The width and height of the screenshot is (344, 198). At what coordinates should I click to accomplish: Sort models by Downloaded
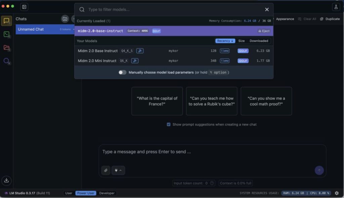click(x=259, y=41)
